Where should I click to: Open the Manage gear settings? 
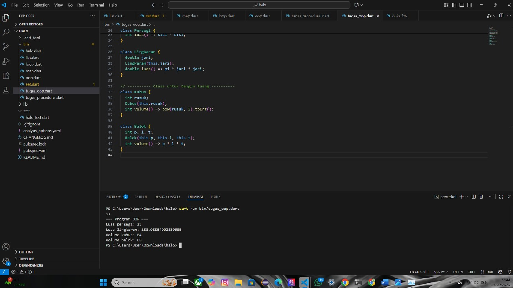tap(6, 261)
